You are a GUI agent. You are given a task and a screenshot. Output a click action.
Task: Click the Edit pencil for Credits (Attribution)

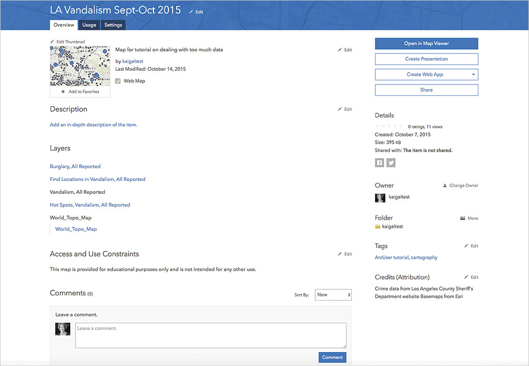[466, 277]
